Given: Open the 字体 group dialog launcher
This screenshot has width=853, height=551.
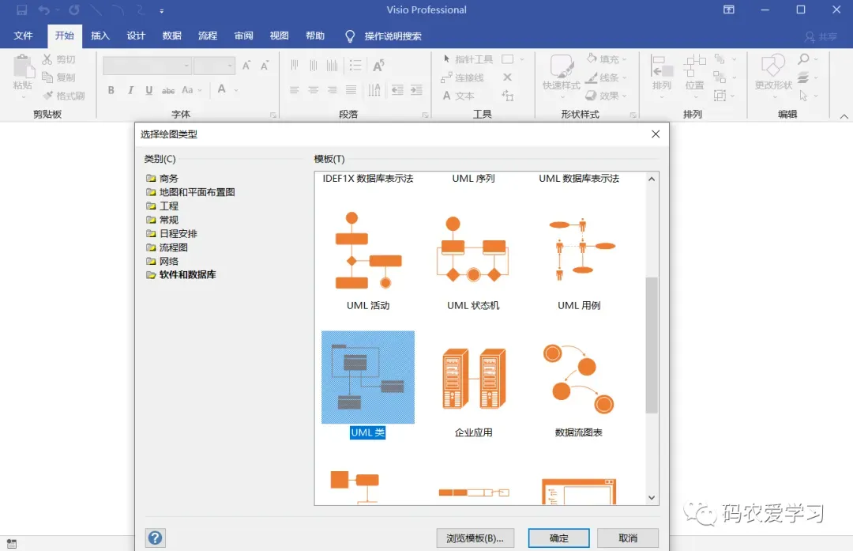Looking at the screenshot, I should click(273, 115).
